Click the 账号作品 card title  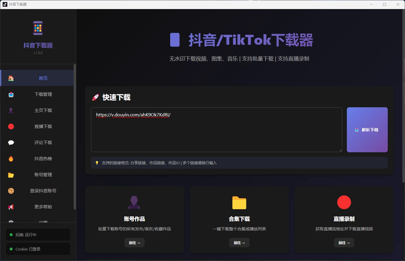pos(134,219)
